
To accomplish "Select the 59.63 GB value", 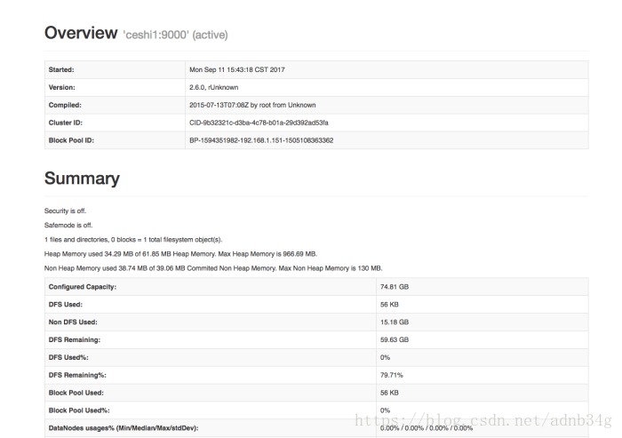I will tap(395, 339).
